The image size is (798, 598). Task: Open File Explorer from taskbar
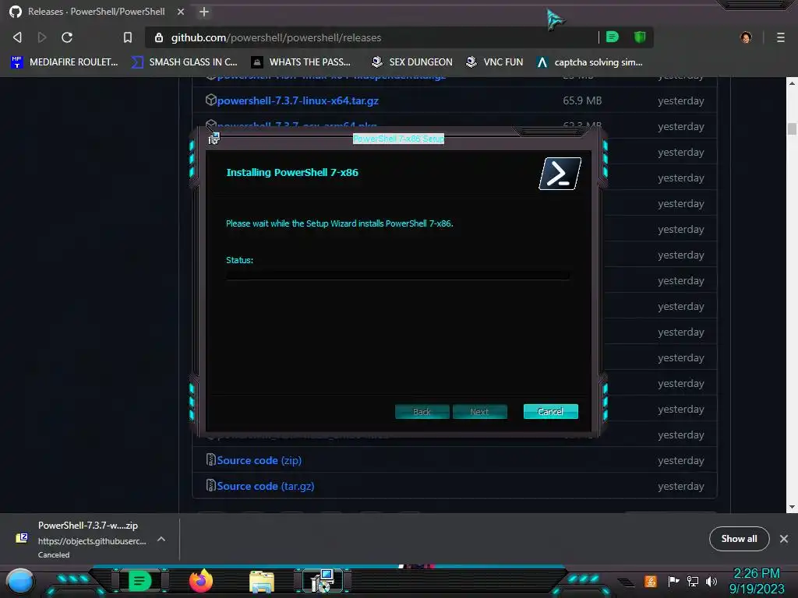point(262,582)
